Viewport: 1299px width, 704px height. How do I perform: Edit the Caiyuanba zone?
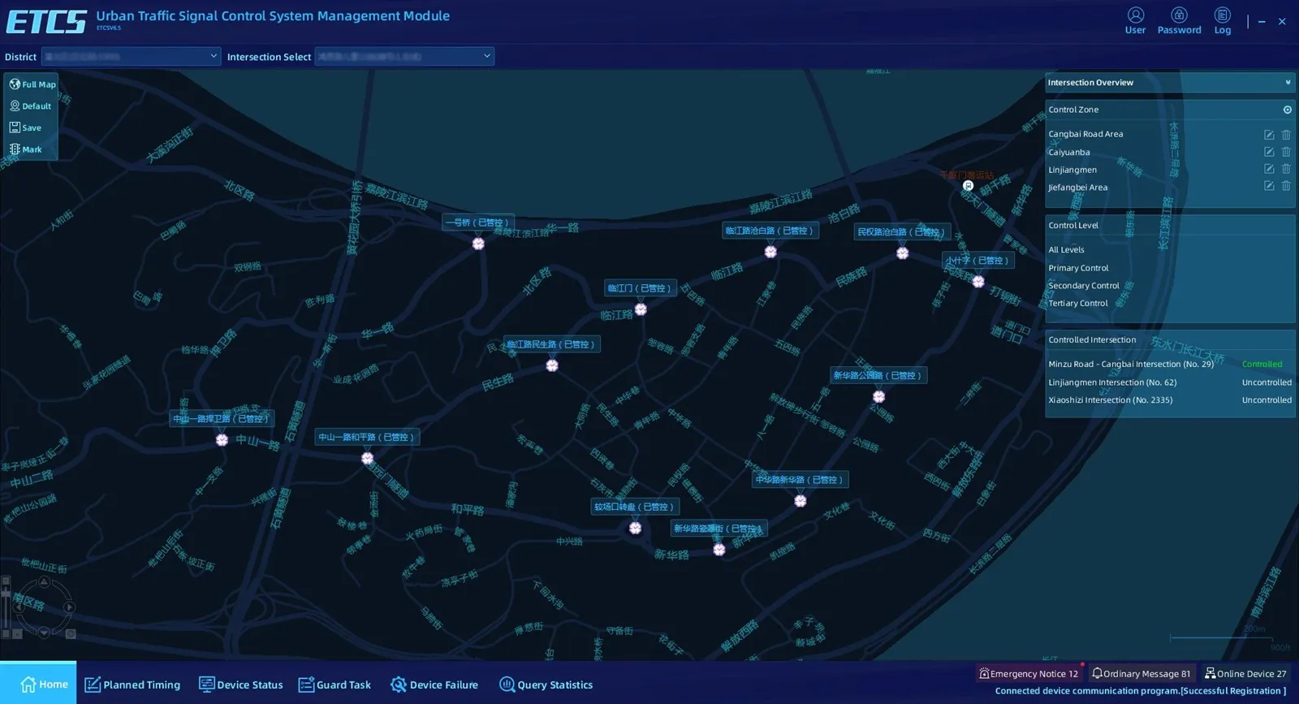pos(1269,152)
